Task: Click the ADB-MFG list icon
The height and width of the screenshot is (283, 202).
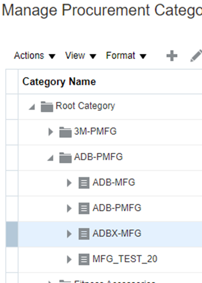Action: click(84, 183)
